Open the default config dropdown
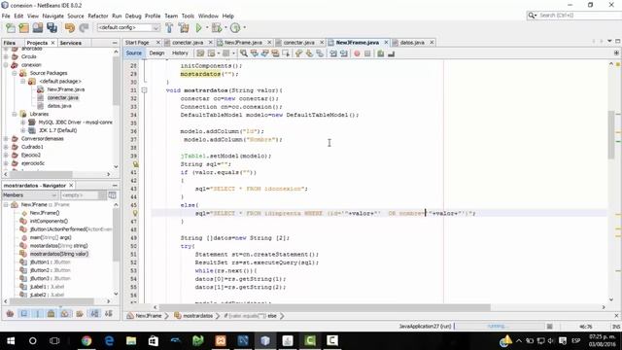 coord(129,28)
